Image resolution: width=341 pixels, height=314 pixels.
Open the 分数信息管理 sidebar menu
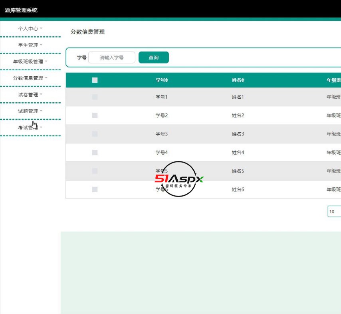click(30, 78)
